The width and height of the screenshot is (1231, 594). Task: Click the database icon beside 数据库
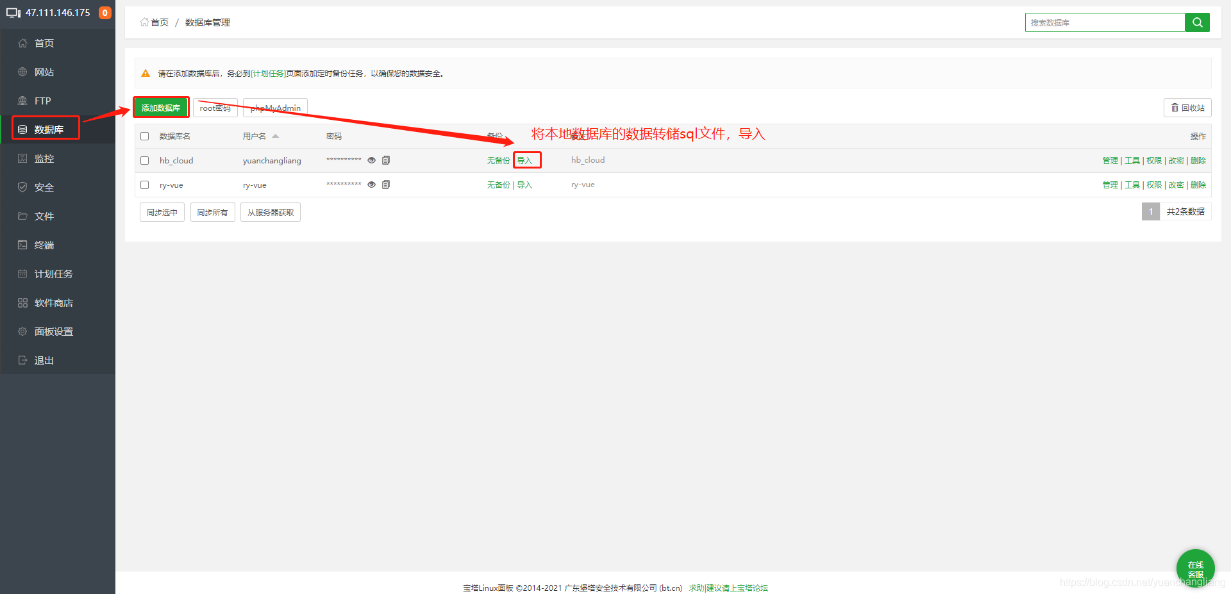click(x=22, y=129)
